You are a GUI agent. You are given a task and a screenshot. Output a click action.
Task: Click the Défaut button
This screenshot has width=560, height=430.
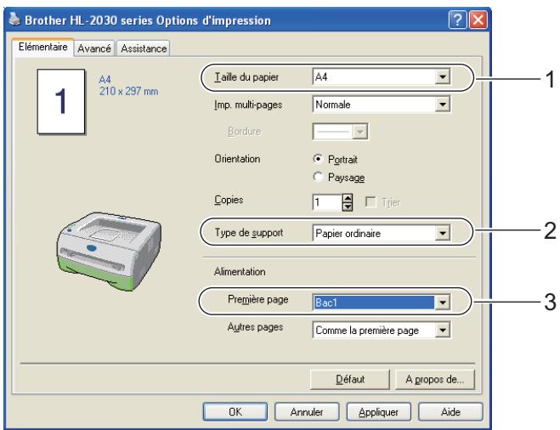point(349,379)
